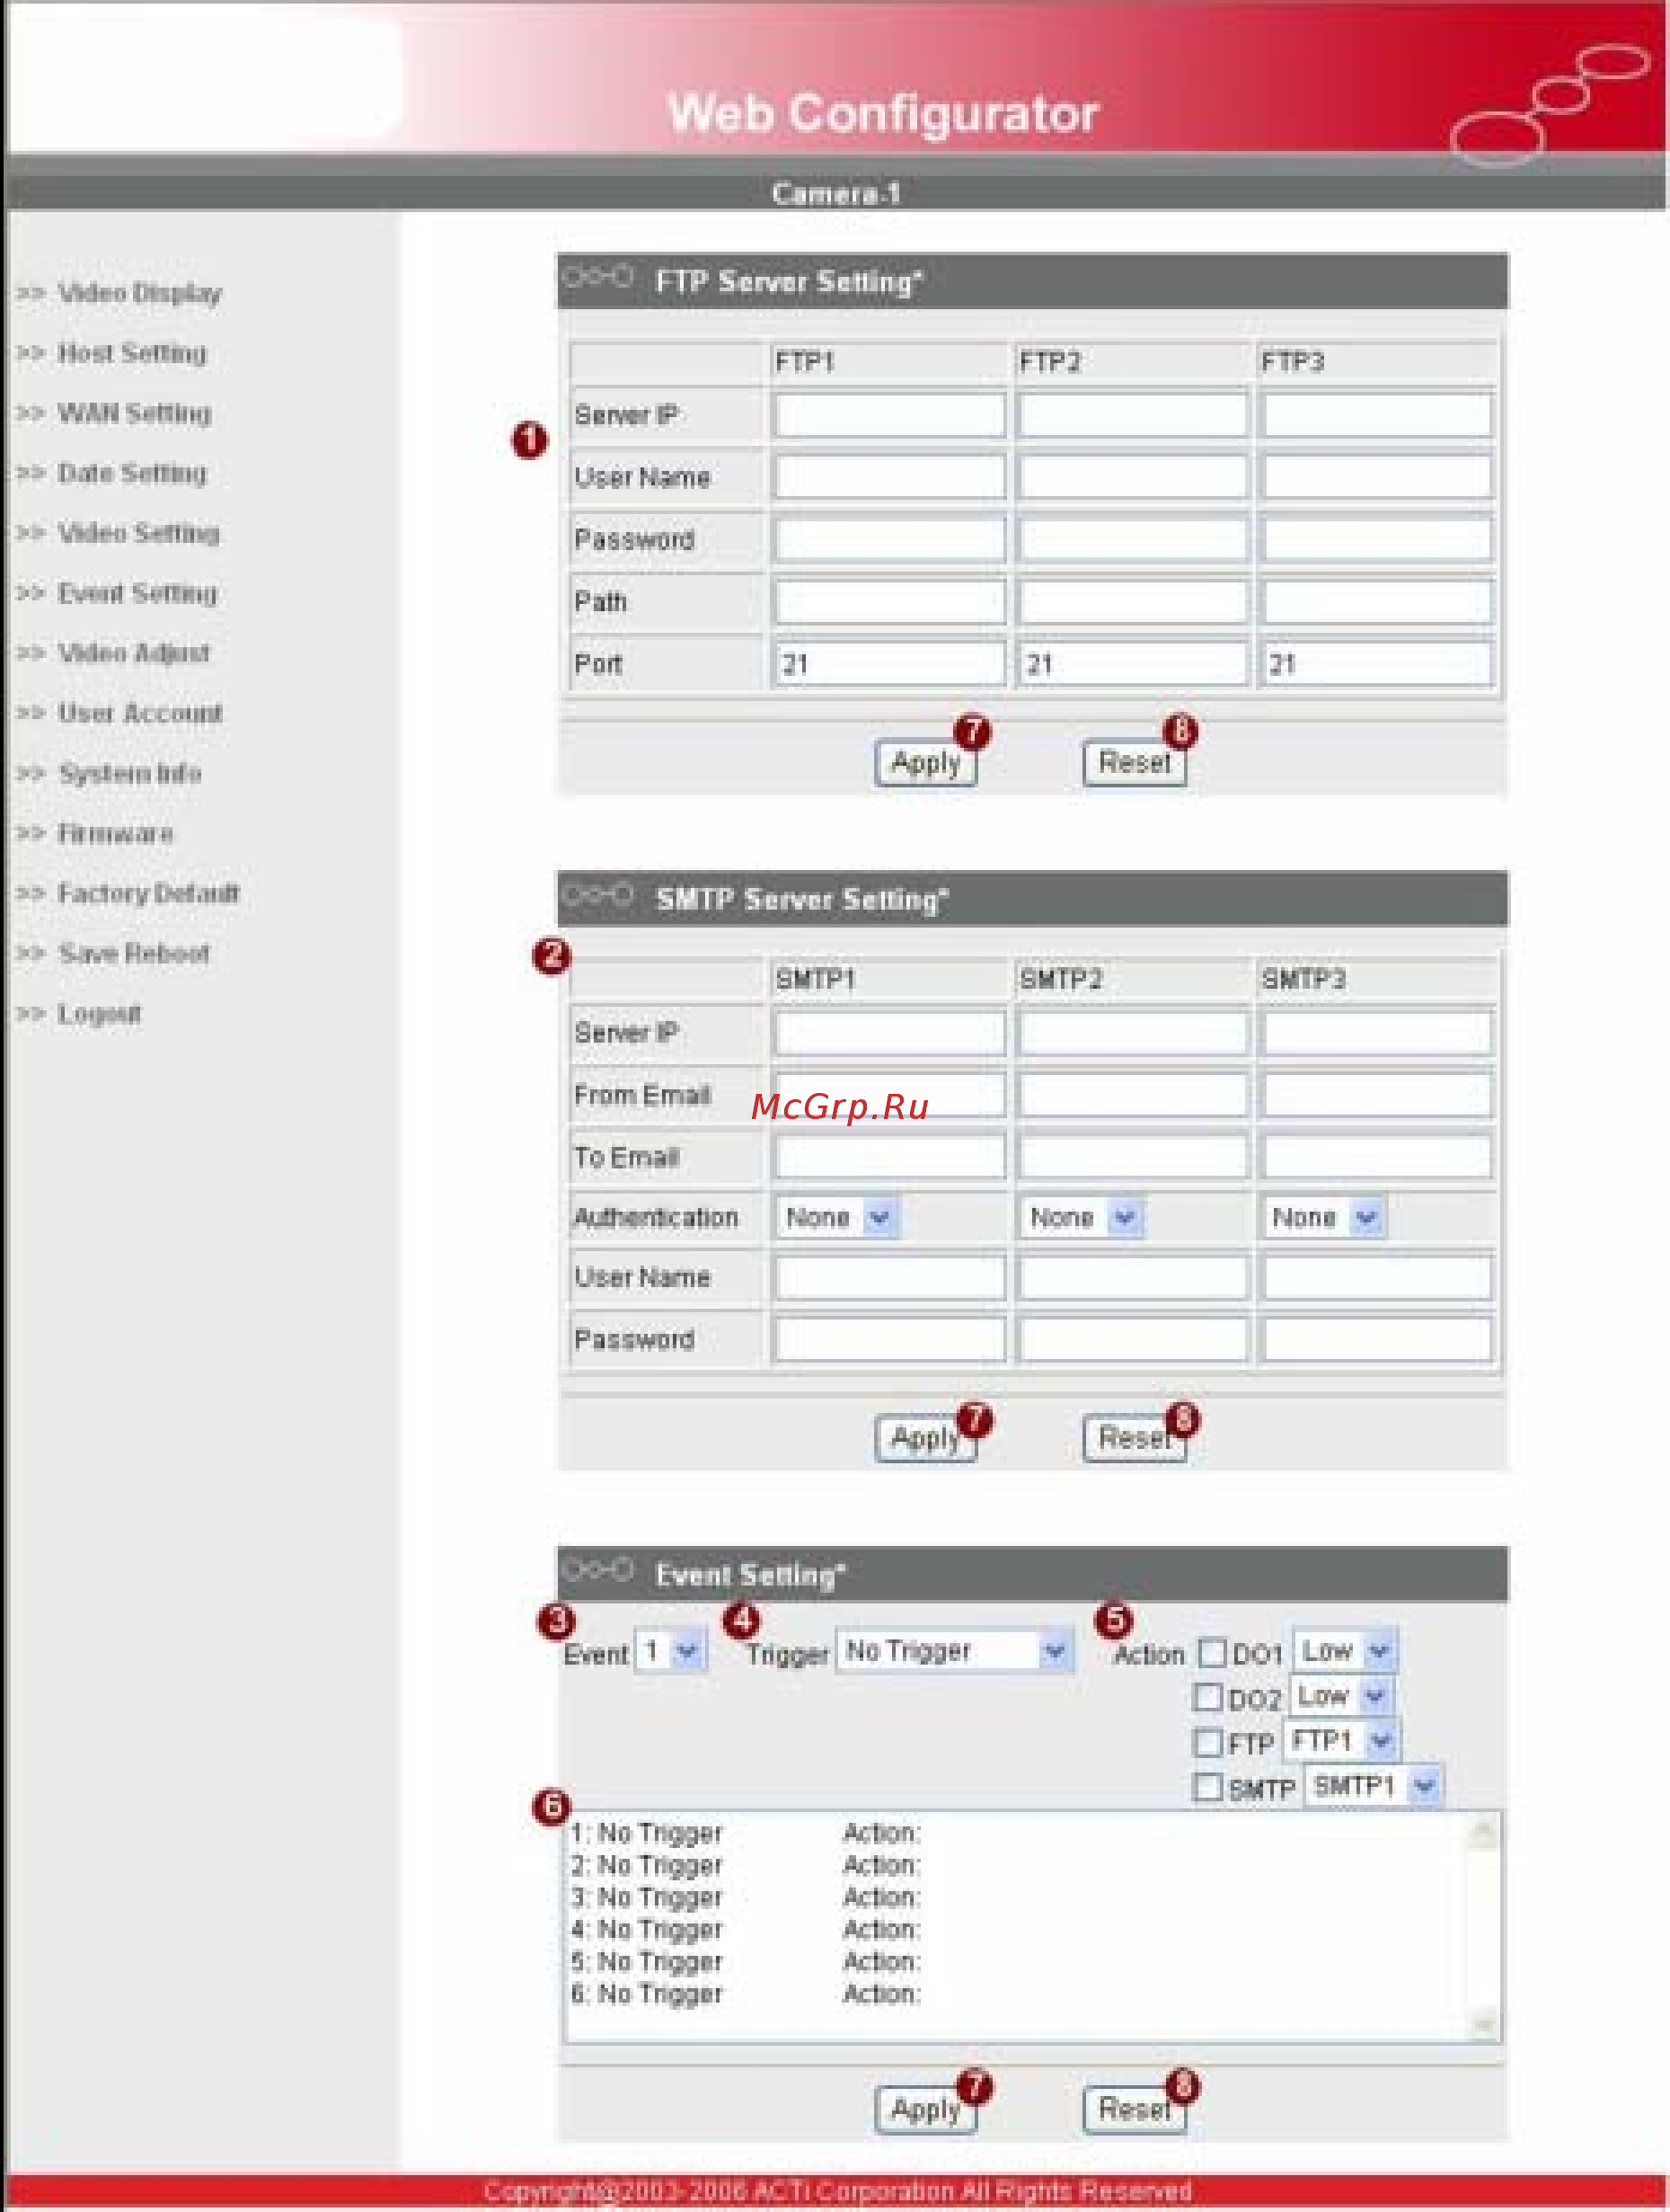Click FTP2 Port field
1670x2212 pixels.
pos(1132,664)
